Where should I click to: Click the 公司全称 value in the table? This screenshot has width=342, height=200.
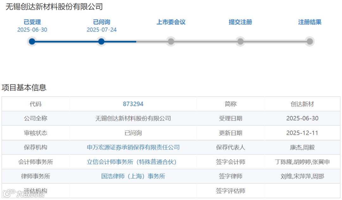point(133,118)
